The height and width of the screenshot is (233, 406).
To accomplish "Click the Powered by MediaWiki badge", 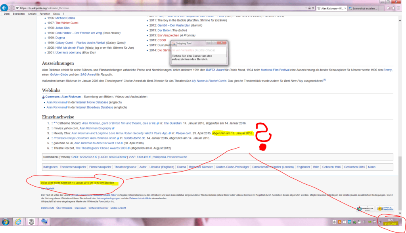I will click(385, 209).
